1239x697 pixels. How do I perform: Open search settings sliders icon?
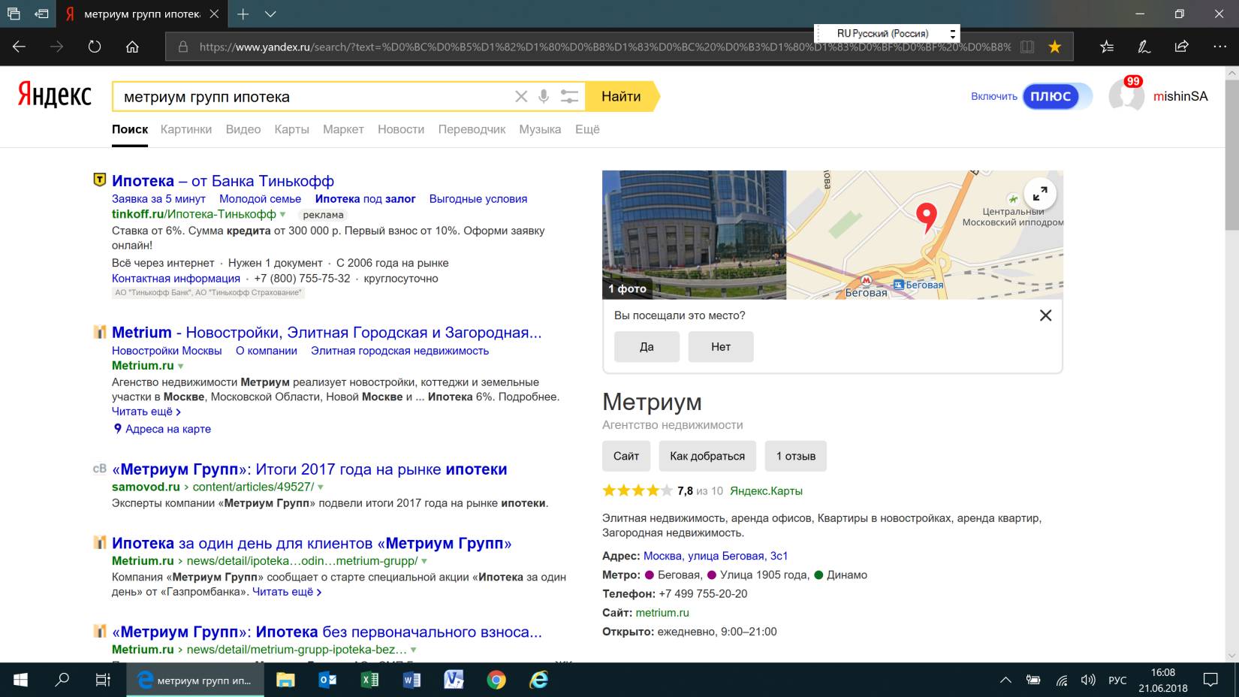569,96
